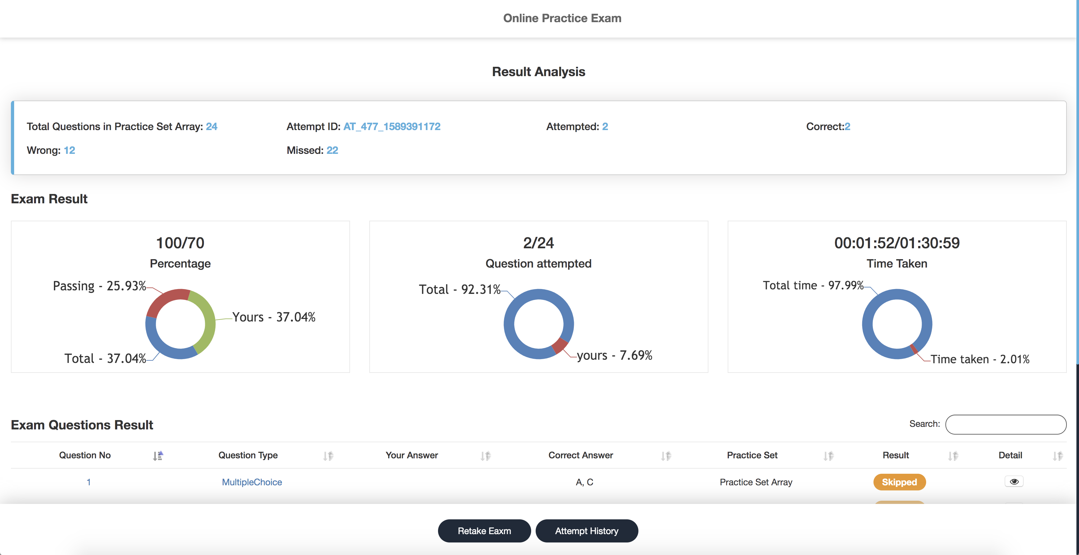
Task: Click Attempt ID AT_477_1589391172 value
Action: 392,127
